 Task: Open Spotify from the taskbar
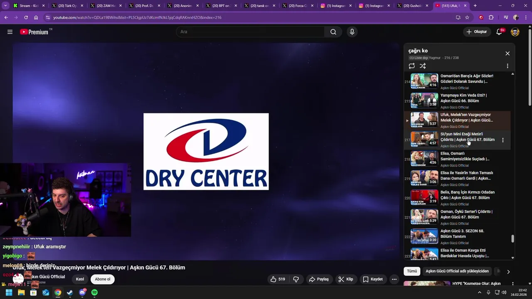94,292
